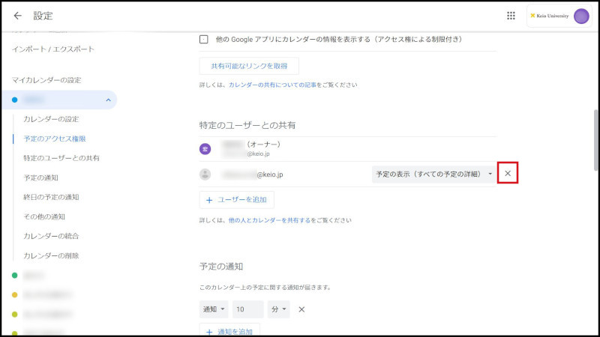
Task: Delete the 10 分 notification with X
Action: point(301,309)
